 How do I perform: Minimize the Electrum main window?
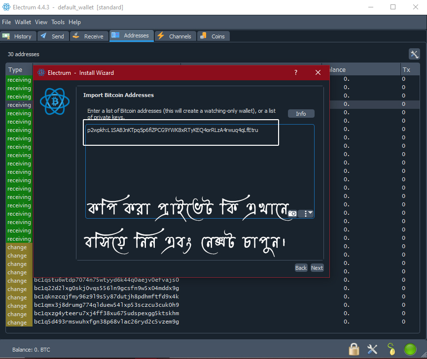[371, 7]
